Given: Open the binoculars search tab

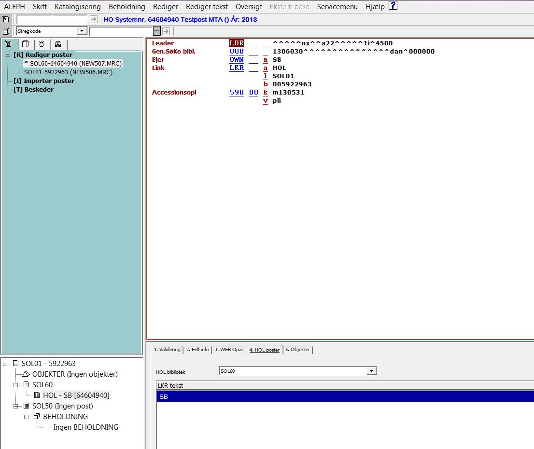Looking at the screenshot, I should [57, 44].
